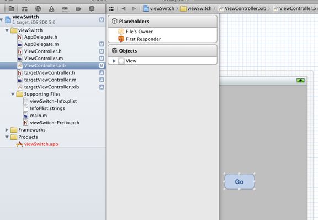This screenshot has height=220, width=318.
Task: Open the Breakpoint navigator icon
Action: (x=78, y=9)
